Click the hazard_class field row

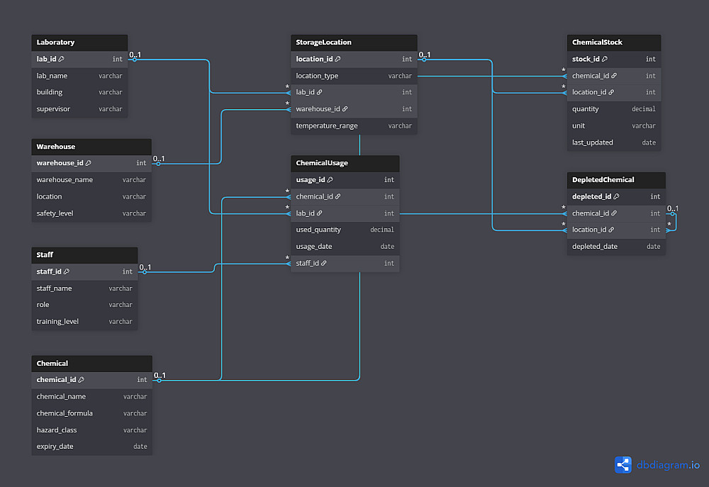coord(91,430)
